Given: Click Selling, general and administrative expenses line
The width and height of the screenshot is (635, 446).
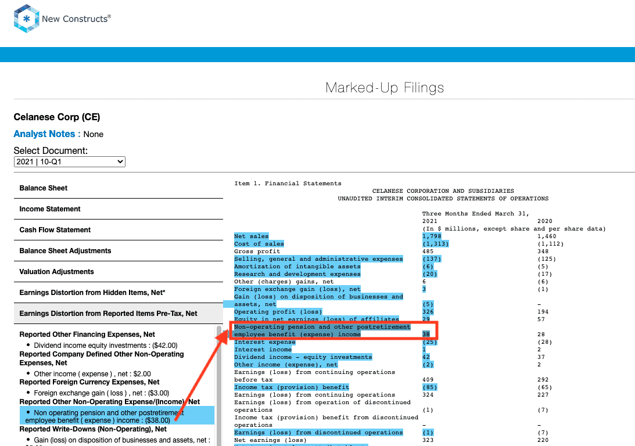Looking at the screenshot, I should (318, 259).
